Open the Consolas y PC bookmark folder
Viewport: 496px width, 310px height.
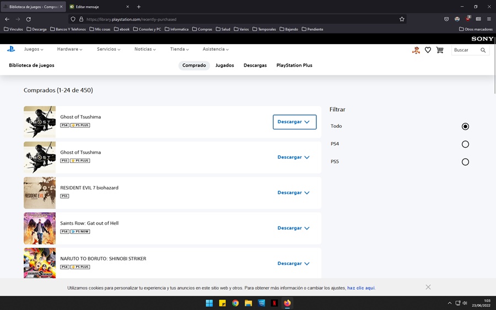point(147,29)
